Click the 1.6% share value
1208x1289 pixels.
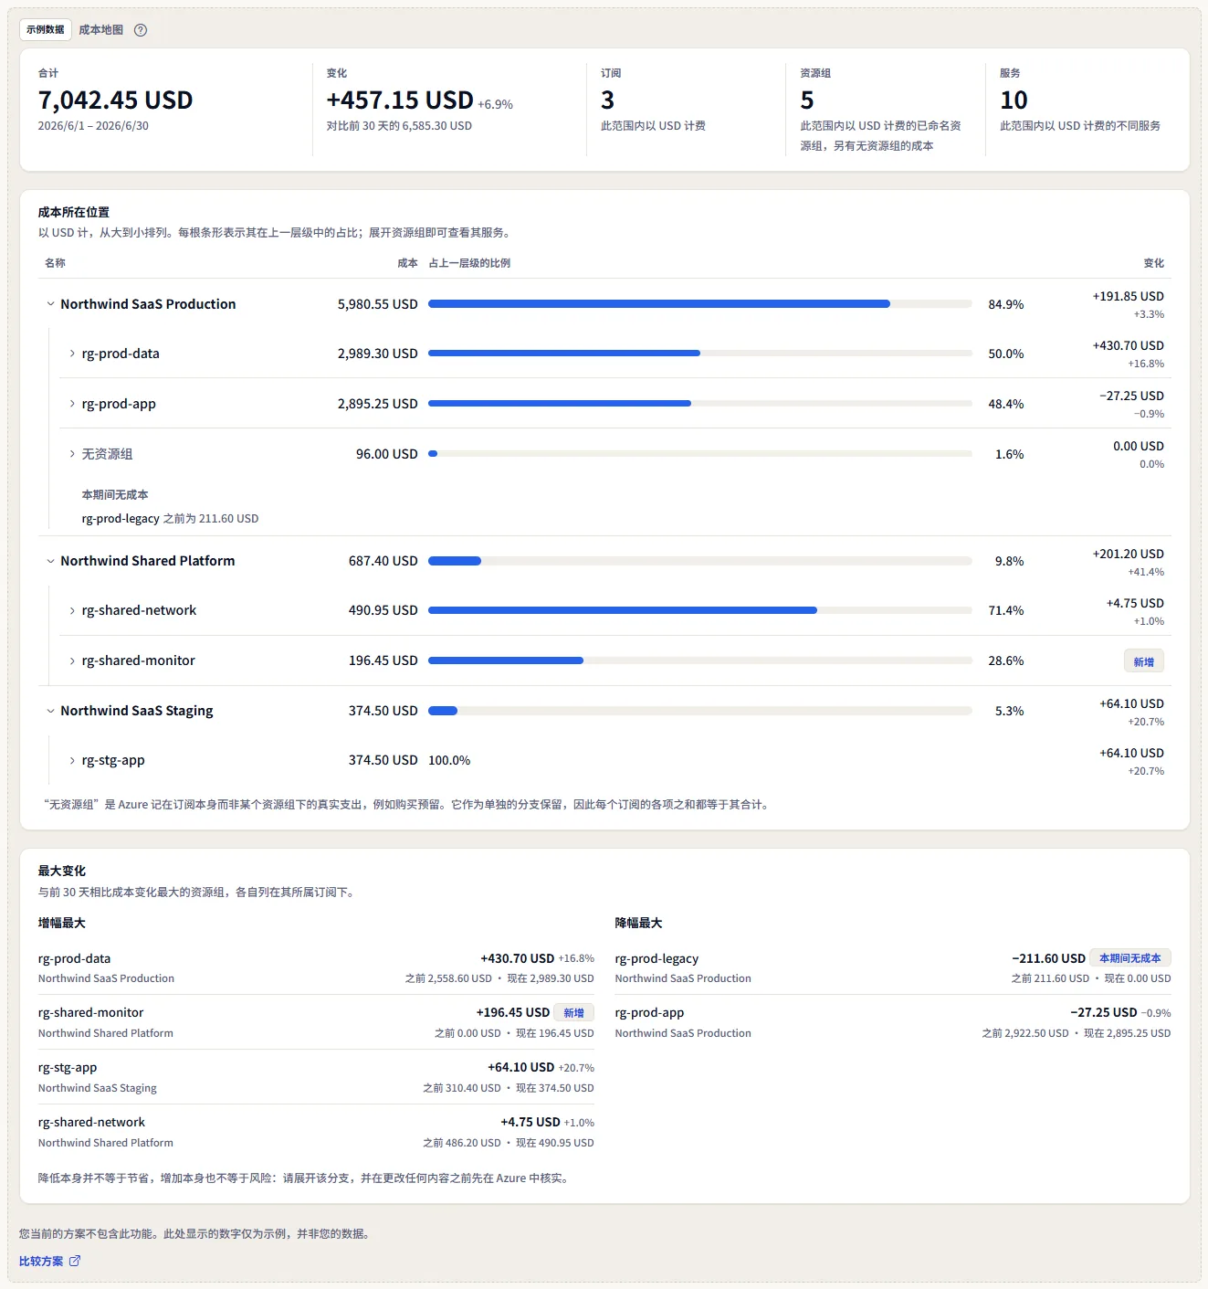(x=1009, y=454)
